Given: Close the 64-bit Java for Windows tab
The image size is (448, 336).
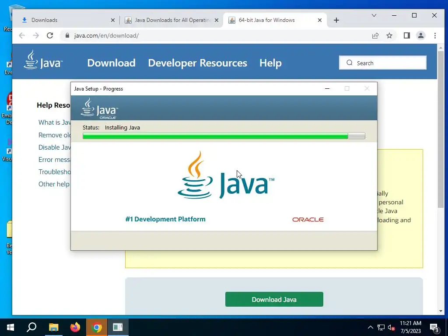Looking at the screenshot, I should [x=320, y=20].
